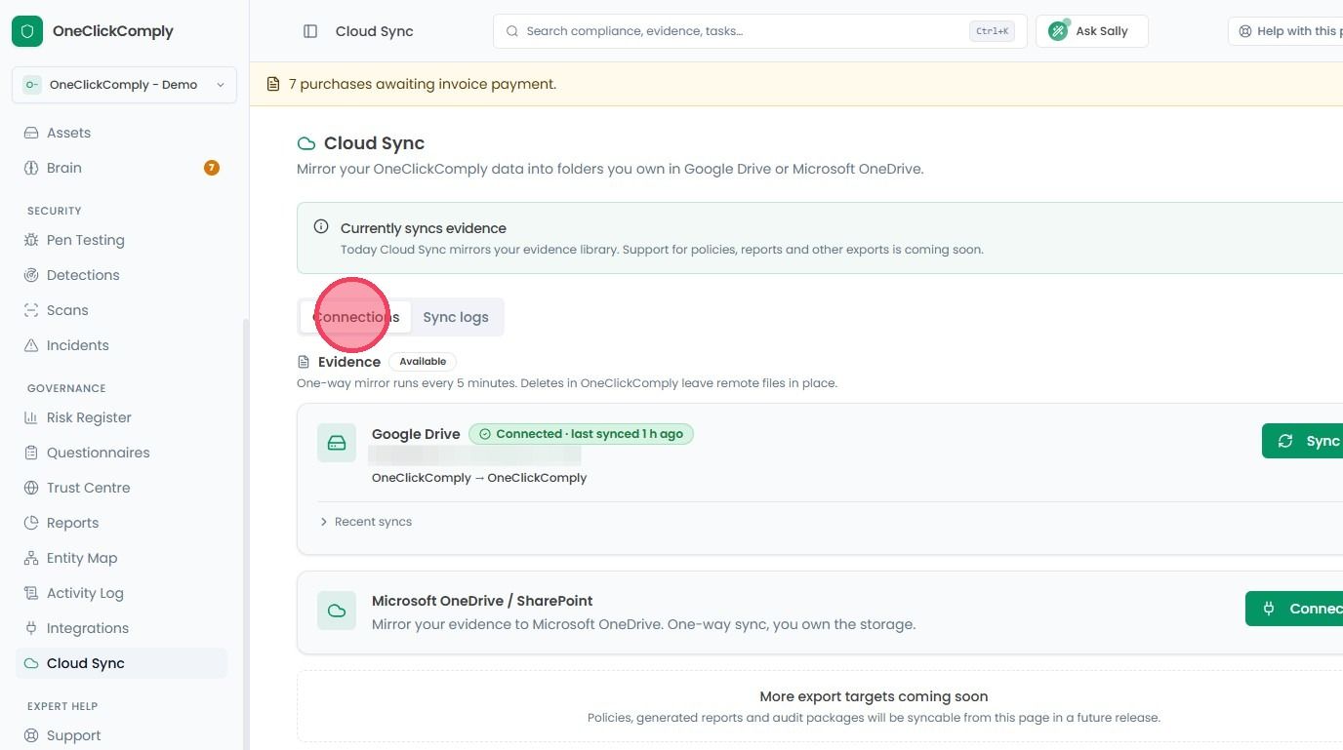Open the OneClickComply - Demo organisation dropdown
1343x750 pixels.
tap(124, 85)
